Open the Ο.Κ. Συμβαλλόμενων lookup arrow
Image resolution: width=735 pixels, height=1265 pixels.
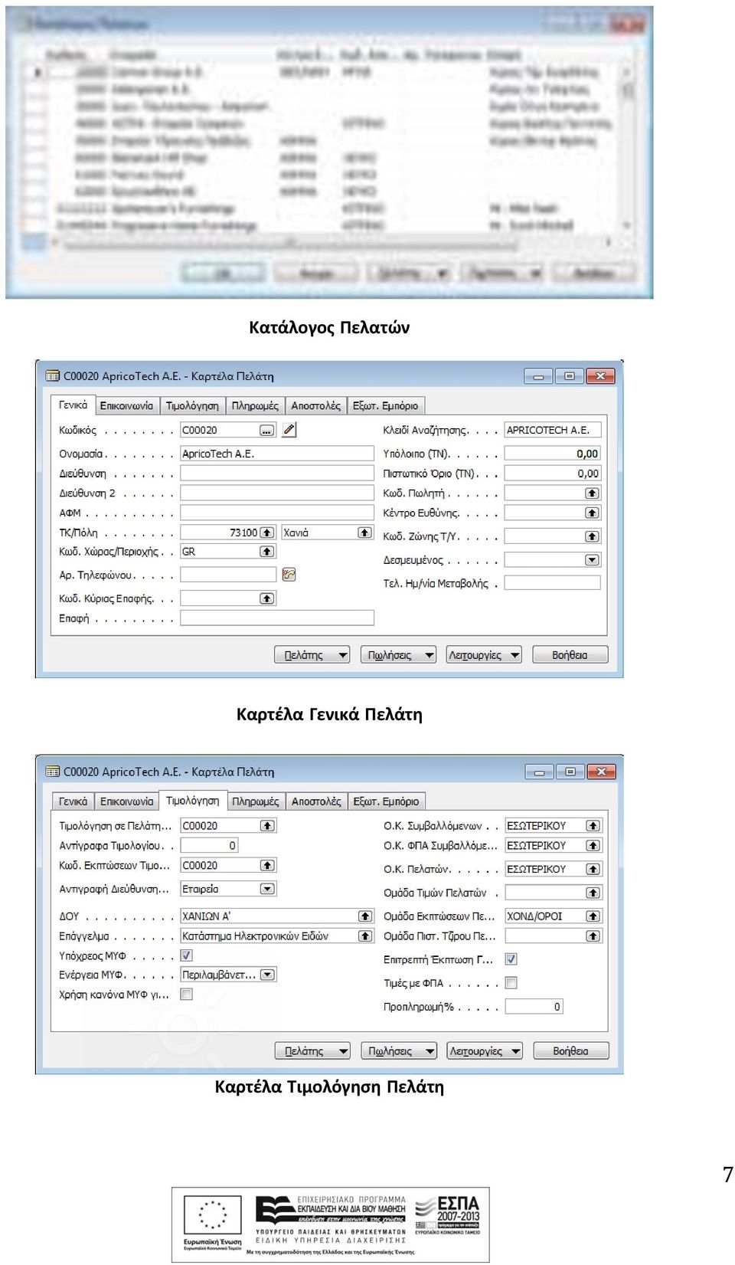tap(593, 825)
